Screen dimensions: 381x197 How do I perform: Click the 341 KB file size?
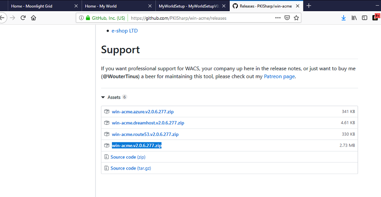click(x=349, y=112)
